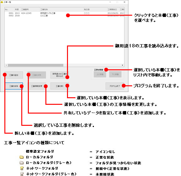Click the 工事を共有 button
Viewport: 181px width, 176px height.
tap(37, 75)
